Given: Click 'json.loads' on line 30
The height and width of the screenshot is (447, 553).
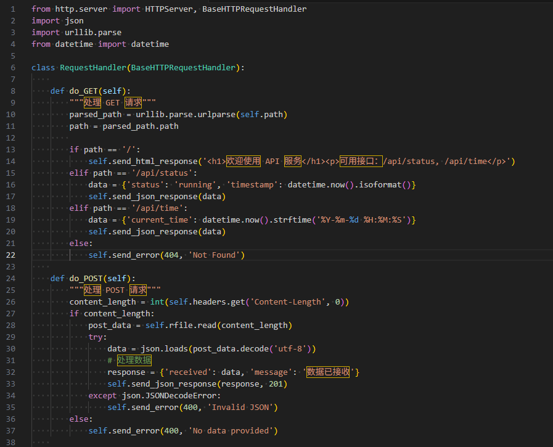Looking at the screenshot, I should 164,348.
